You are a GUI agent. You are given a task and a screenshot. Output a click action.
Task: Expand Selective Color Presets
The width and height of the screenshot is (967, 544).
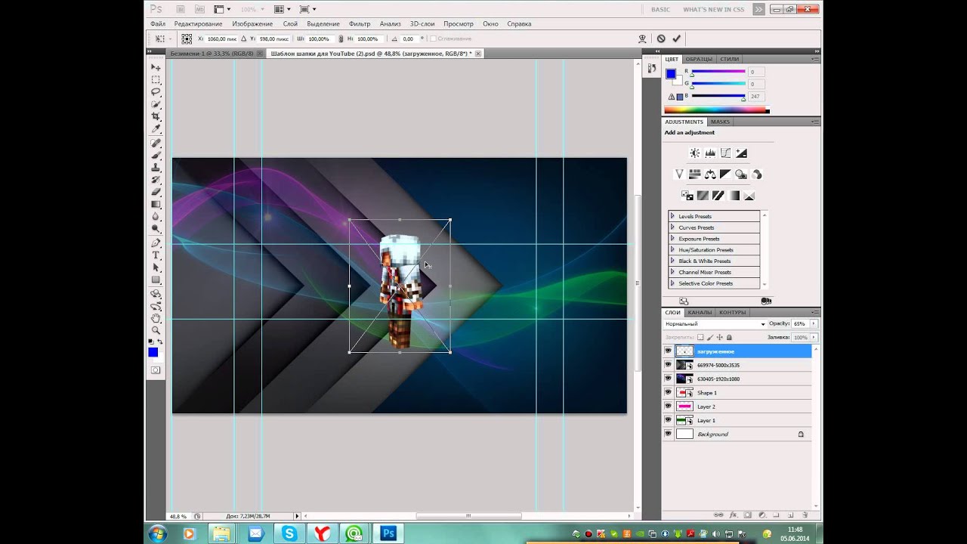pyautogui.click(x=672, y=283)
